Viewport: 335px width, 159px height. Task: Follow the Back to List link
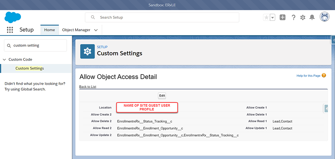coord(88,87)
